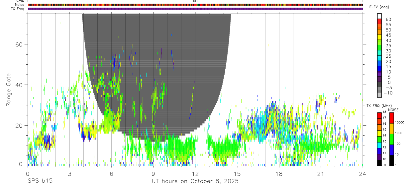
Task: Click the x-axis tick label '24'
Action: (x=363, y=174)
